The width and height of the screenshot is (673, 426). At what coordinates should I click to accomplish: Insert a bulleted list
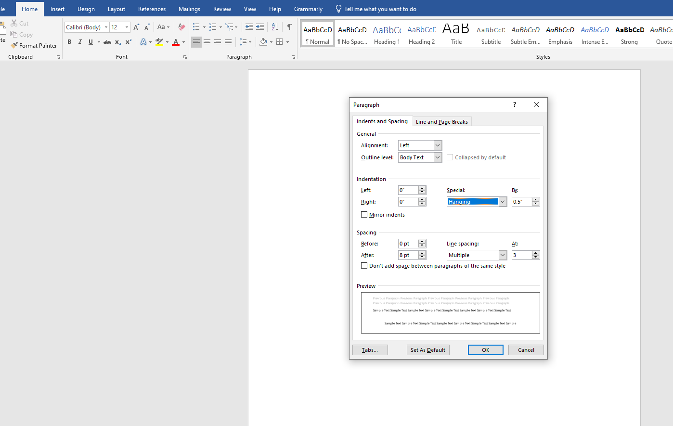196,27
